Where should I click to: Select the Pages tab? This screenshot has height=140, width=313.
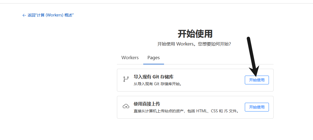point(153,58)
